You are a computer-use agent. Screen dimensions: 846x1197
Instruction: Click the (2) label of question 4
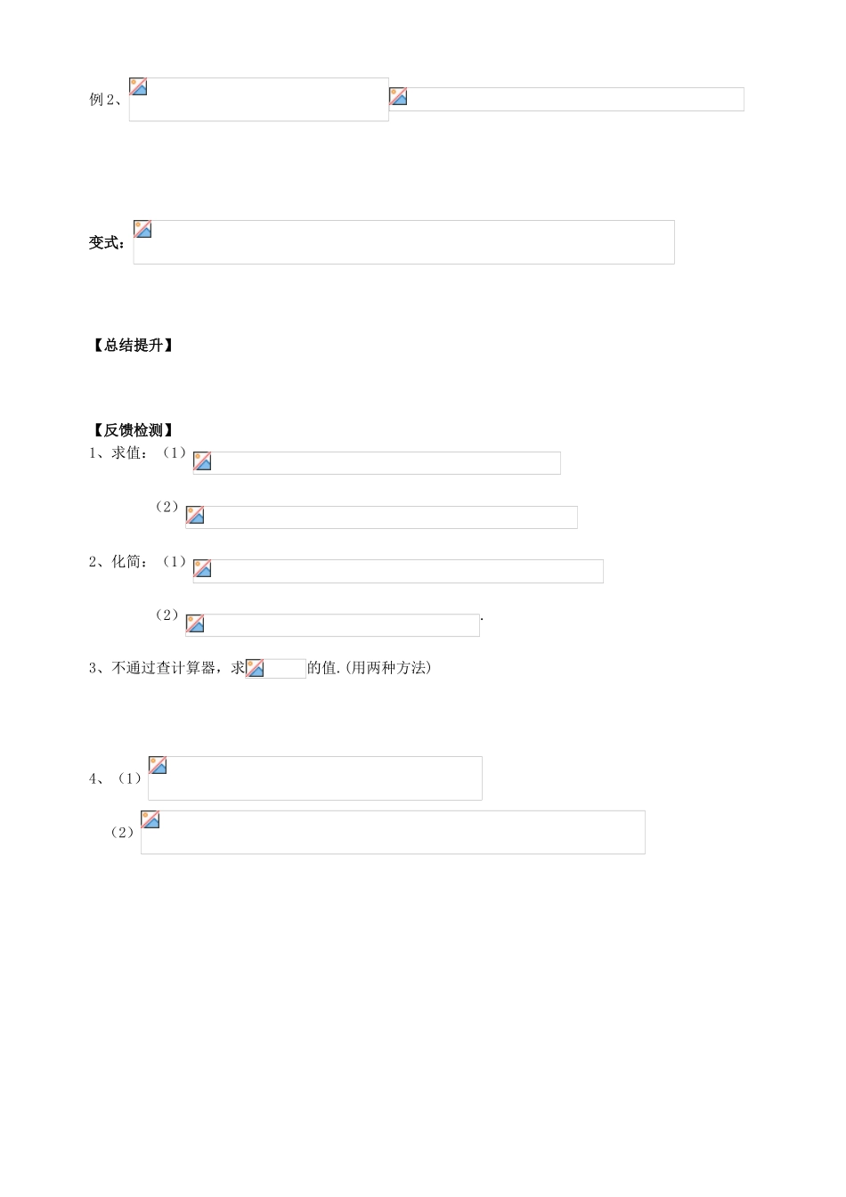122,833
